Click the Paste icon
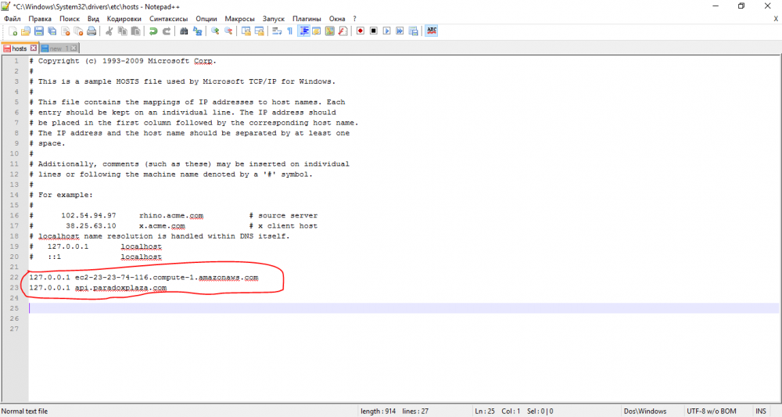Screen dimensions: 782x417 (x=135, y=31)
